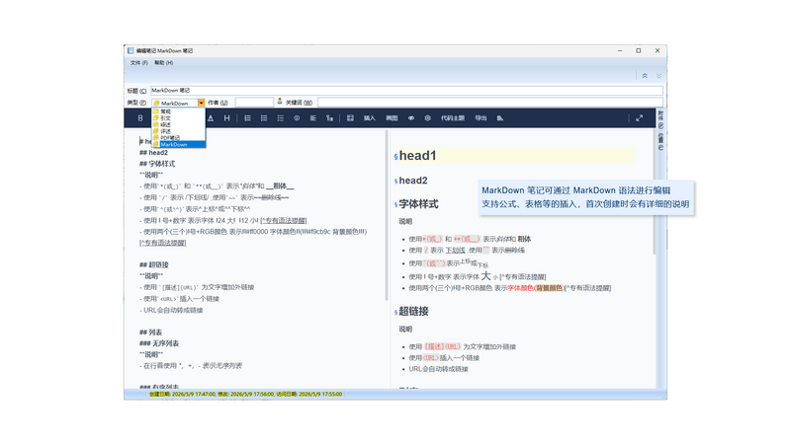The height and width of the screenshot is (444, 791).
Task: Expand editor to fullscreen arrows icon
Action: click(639, 118)
